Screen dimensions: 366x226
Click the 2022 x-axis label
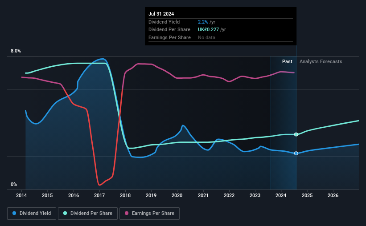229,195
